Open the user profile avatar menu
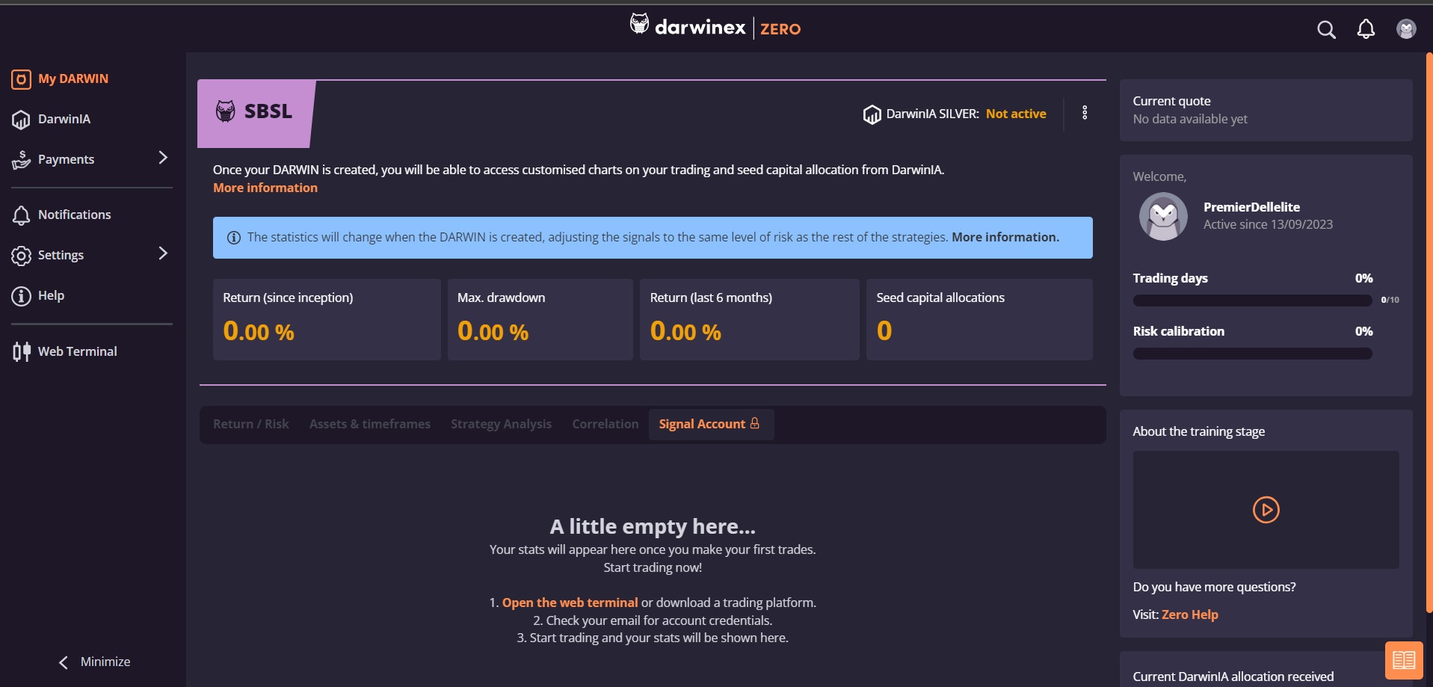The image size is (1433, 687). [1406, 29]
